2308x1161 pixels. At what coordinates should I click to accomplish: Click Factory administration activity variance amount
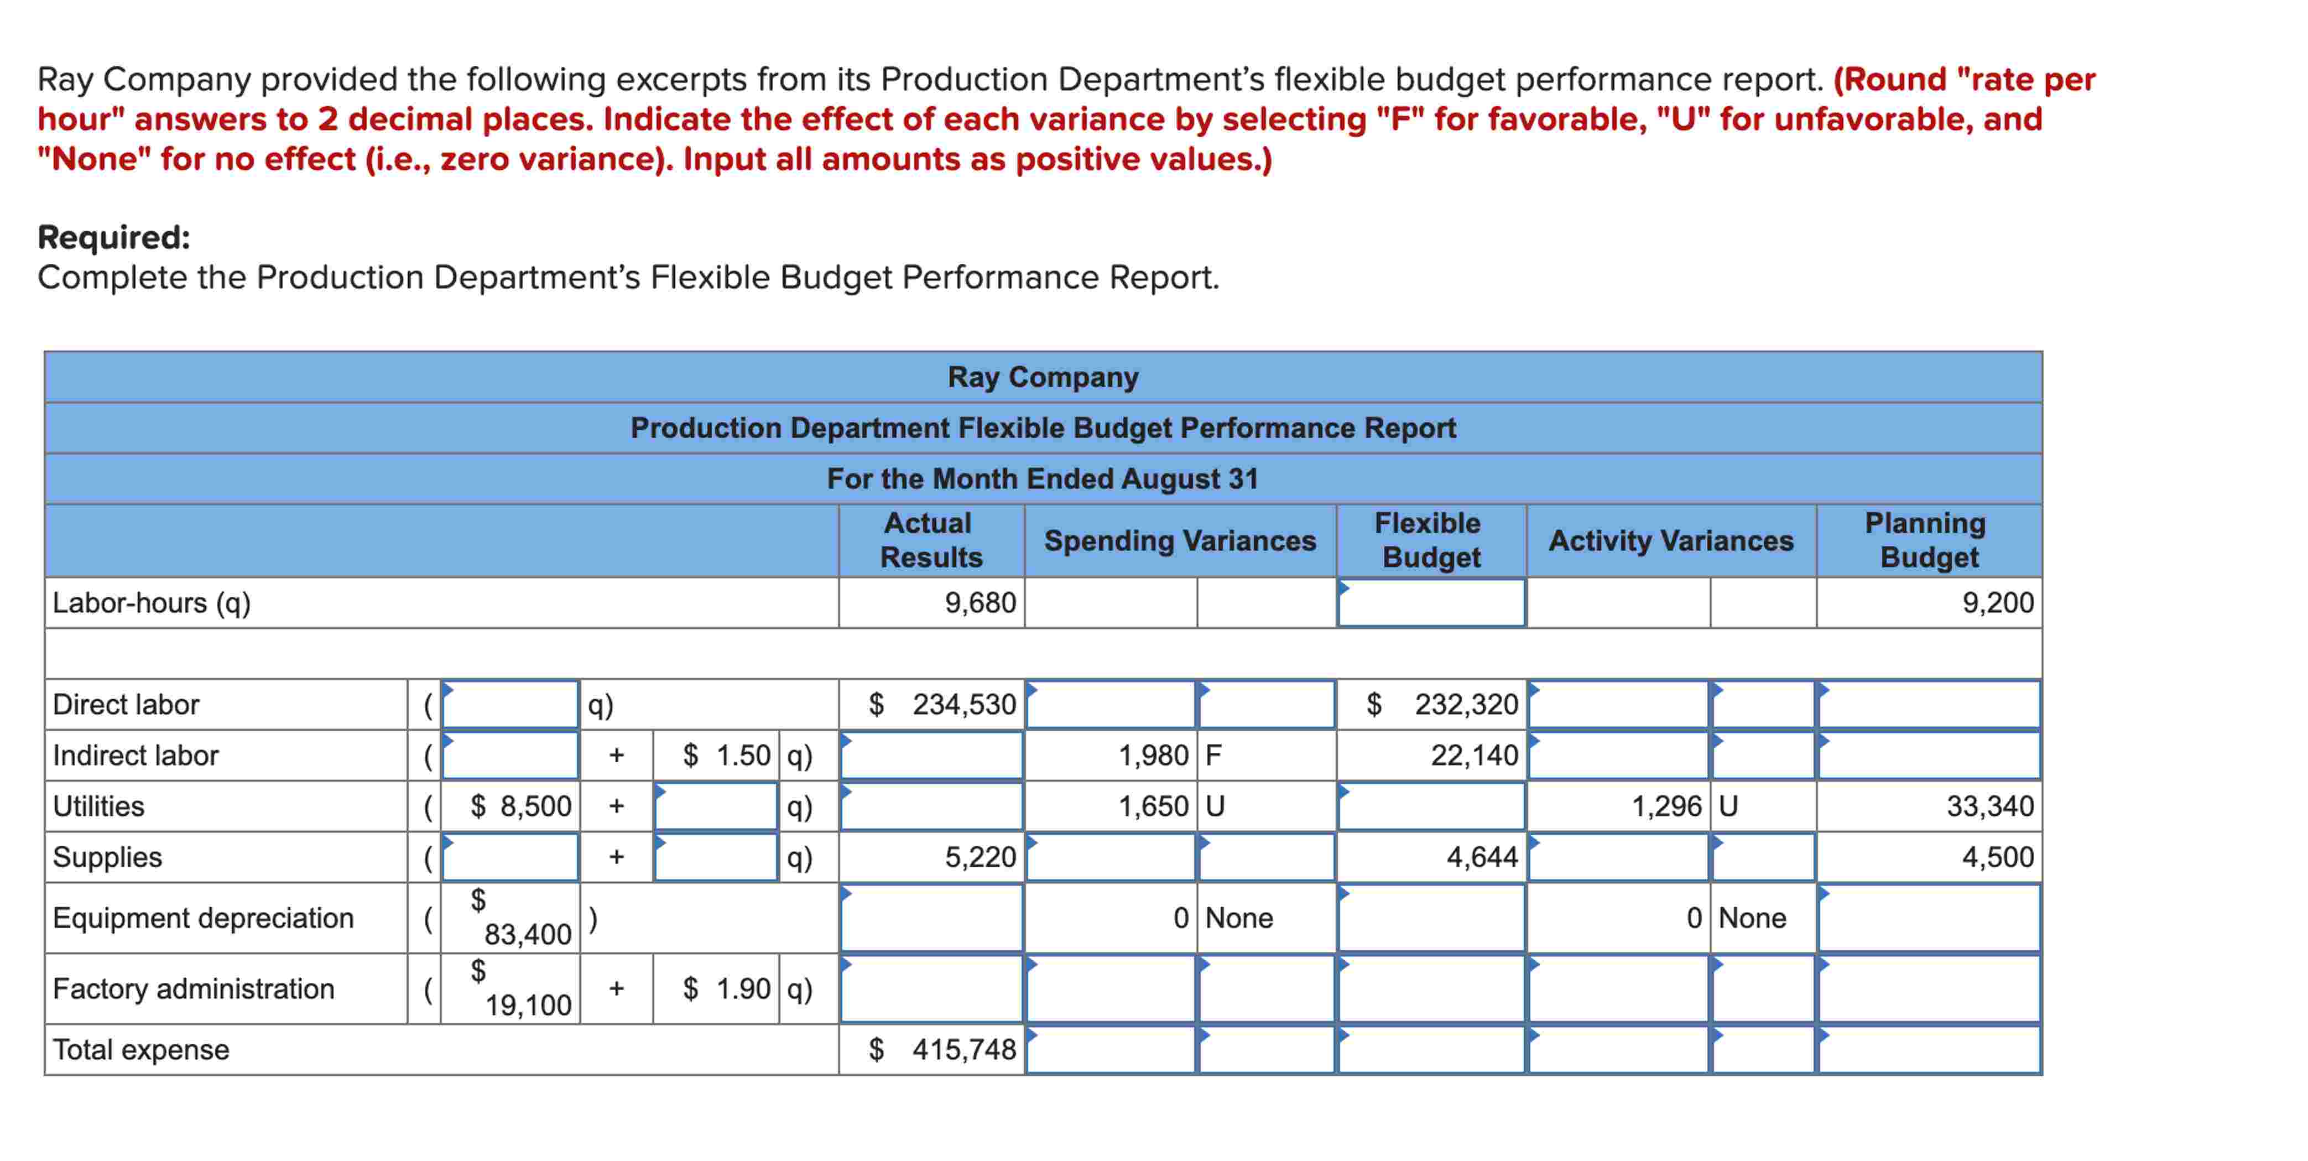1618,989
